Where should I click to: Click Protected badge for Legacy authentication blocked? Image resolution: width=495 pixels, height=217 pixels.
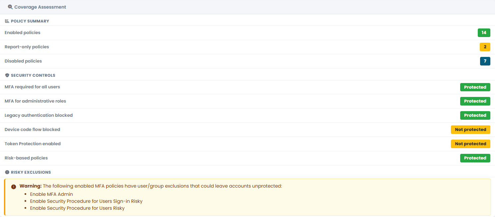[x=475, y=115]
